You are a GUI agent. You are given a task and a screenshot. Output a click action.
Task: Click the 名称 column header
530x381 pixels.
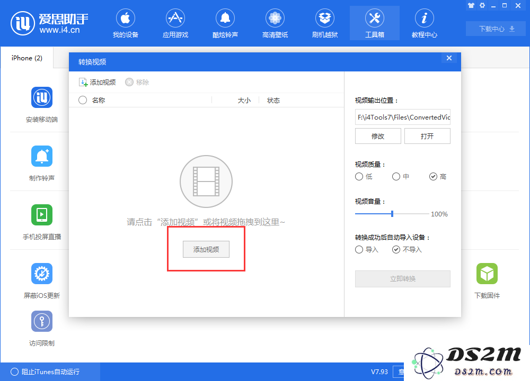pyautogui.click(x=99, y=100)
